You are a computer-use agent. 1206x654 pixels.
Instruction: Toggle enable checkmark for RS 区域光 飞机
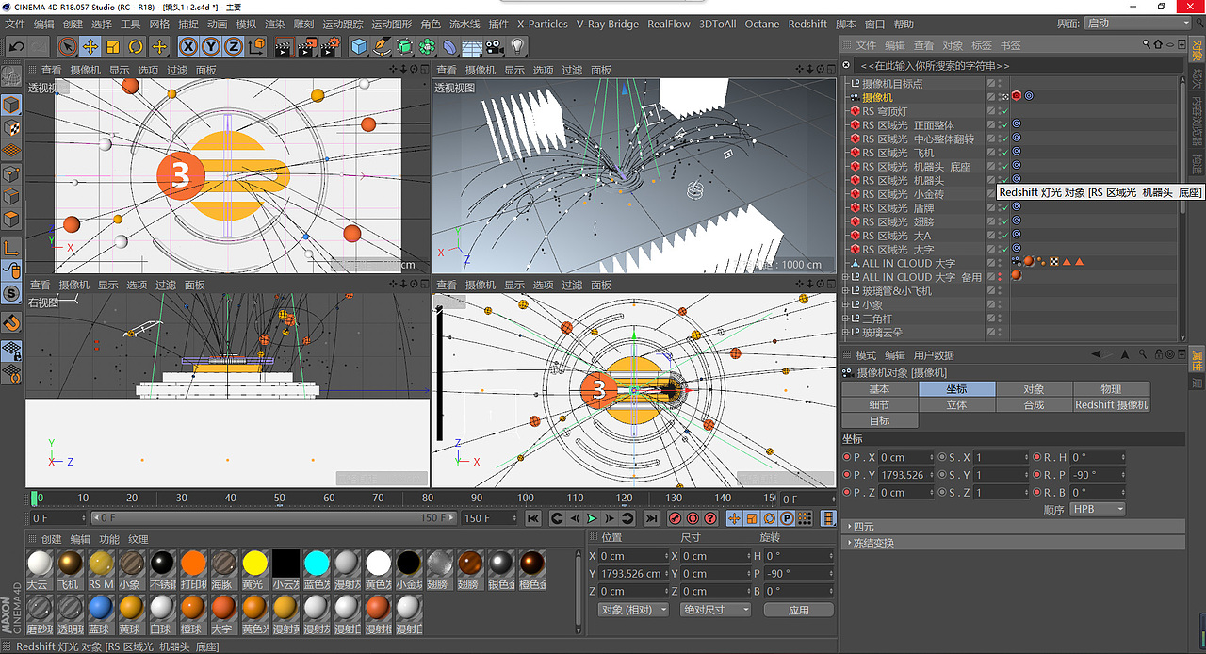coord(1004,153)
